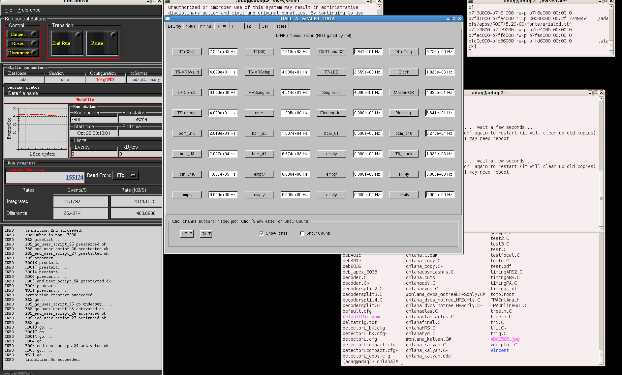The height and width of the screenshot is (375, 622).
Task: Switch to the spare tab
Action: 281,26
